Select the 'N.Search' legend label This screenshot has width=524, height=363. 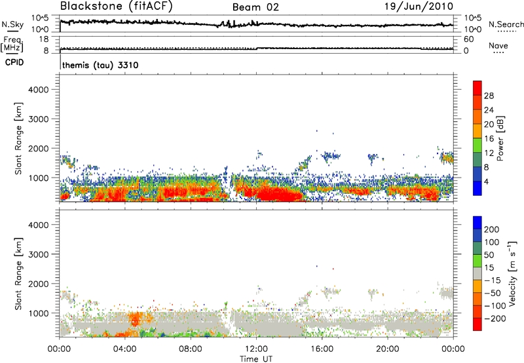pos(506,24)
